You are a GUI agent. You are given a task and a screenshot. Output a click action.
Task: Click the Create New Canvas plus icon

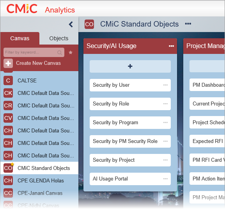click(8, 63)
